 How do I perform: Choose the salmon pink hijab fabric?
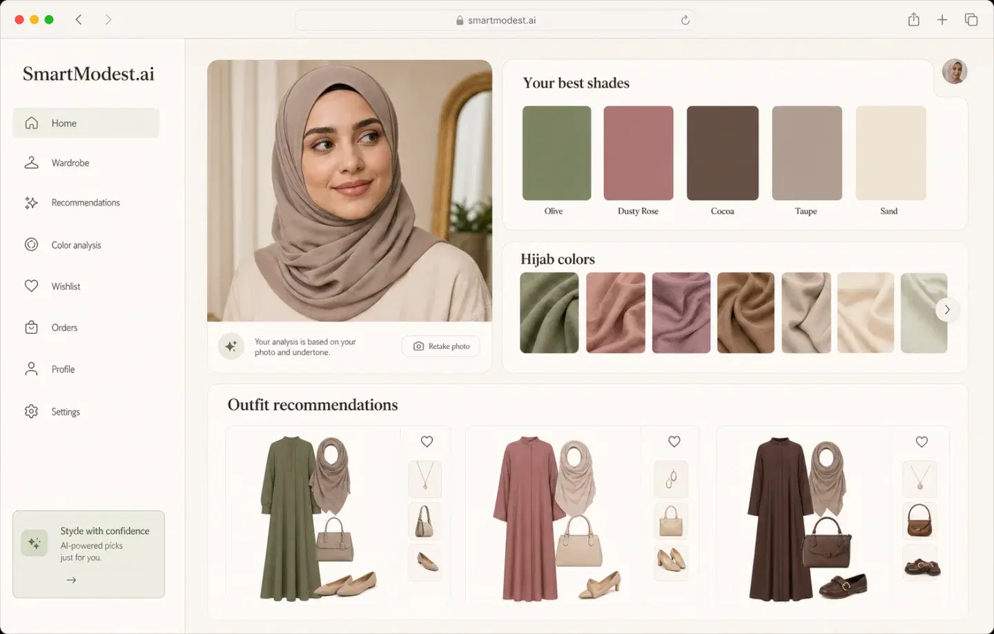tap(616, 313)
